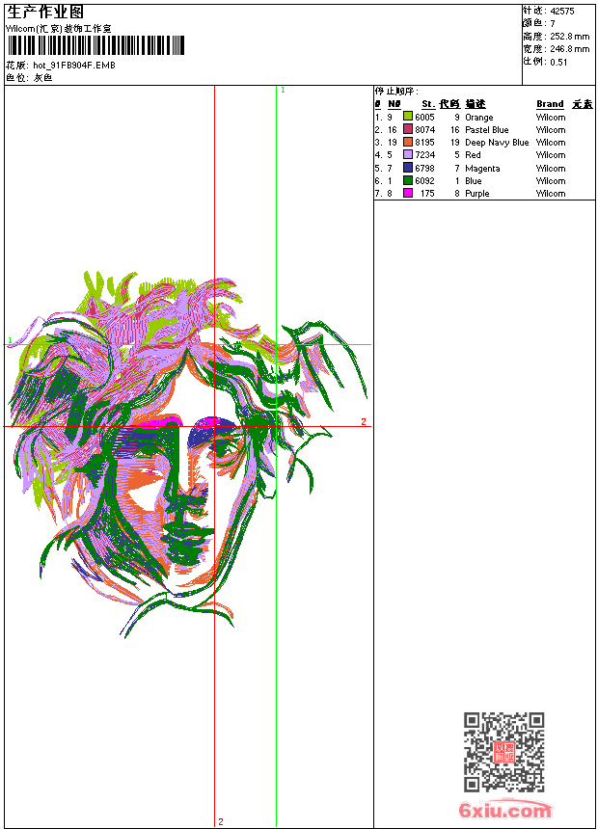Select the Blue description in row 6

474,181
